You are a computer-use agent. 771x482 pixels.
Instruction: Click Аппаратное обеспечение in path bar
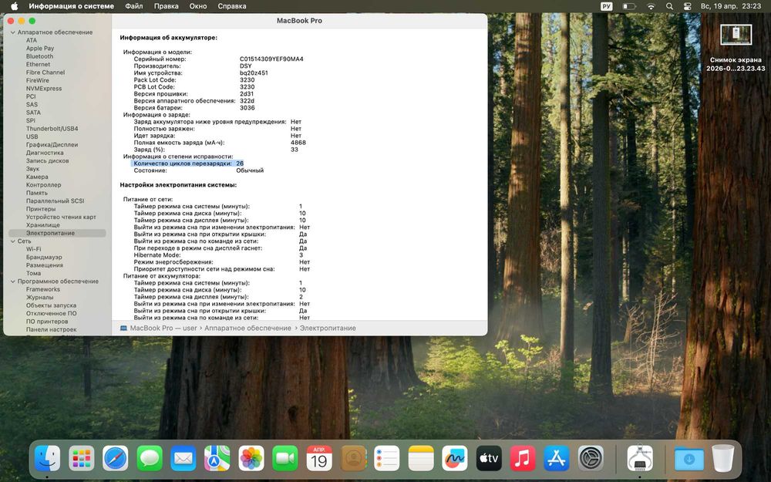[247, 328]
